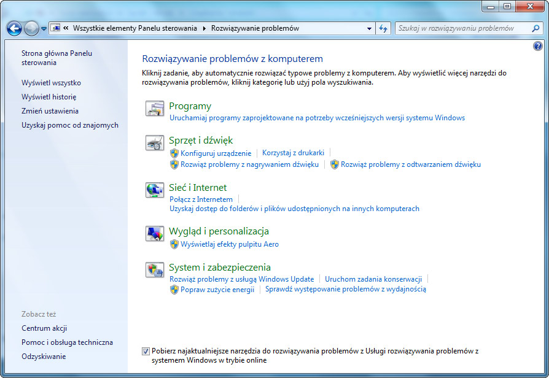Click the 'Uruchom zadania konserwacji' link

pos(373,279)
